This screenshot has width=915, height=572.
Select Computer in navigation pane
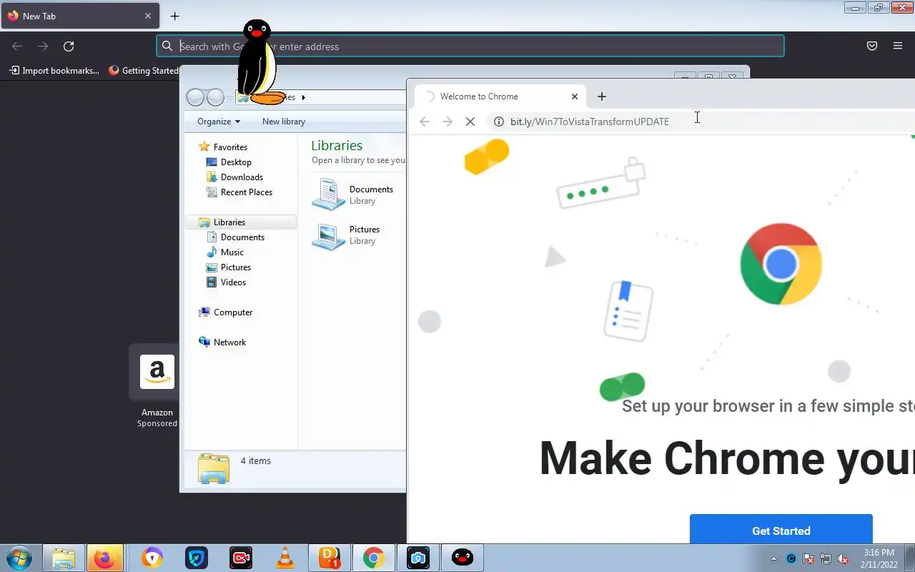233,312
